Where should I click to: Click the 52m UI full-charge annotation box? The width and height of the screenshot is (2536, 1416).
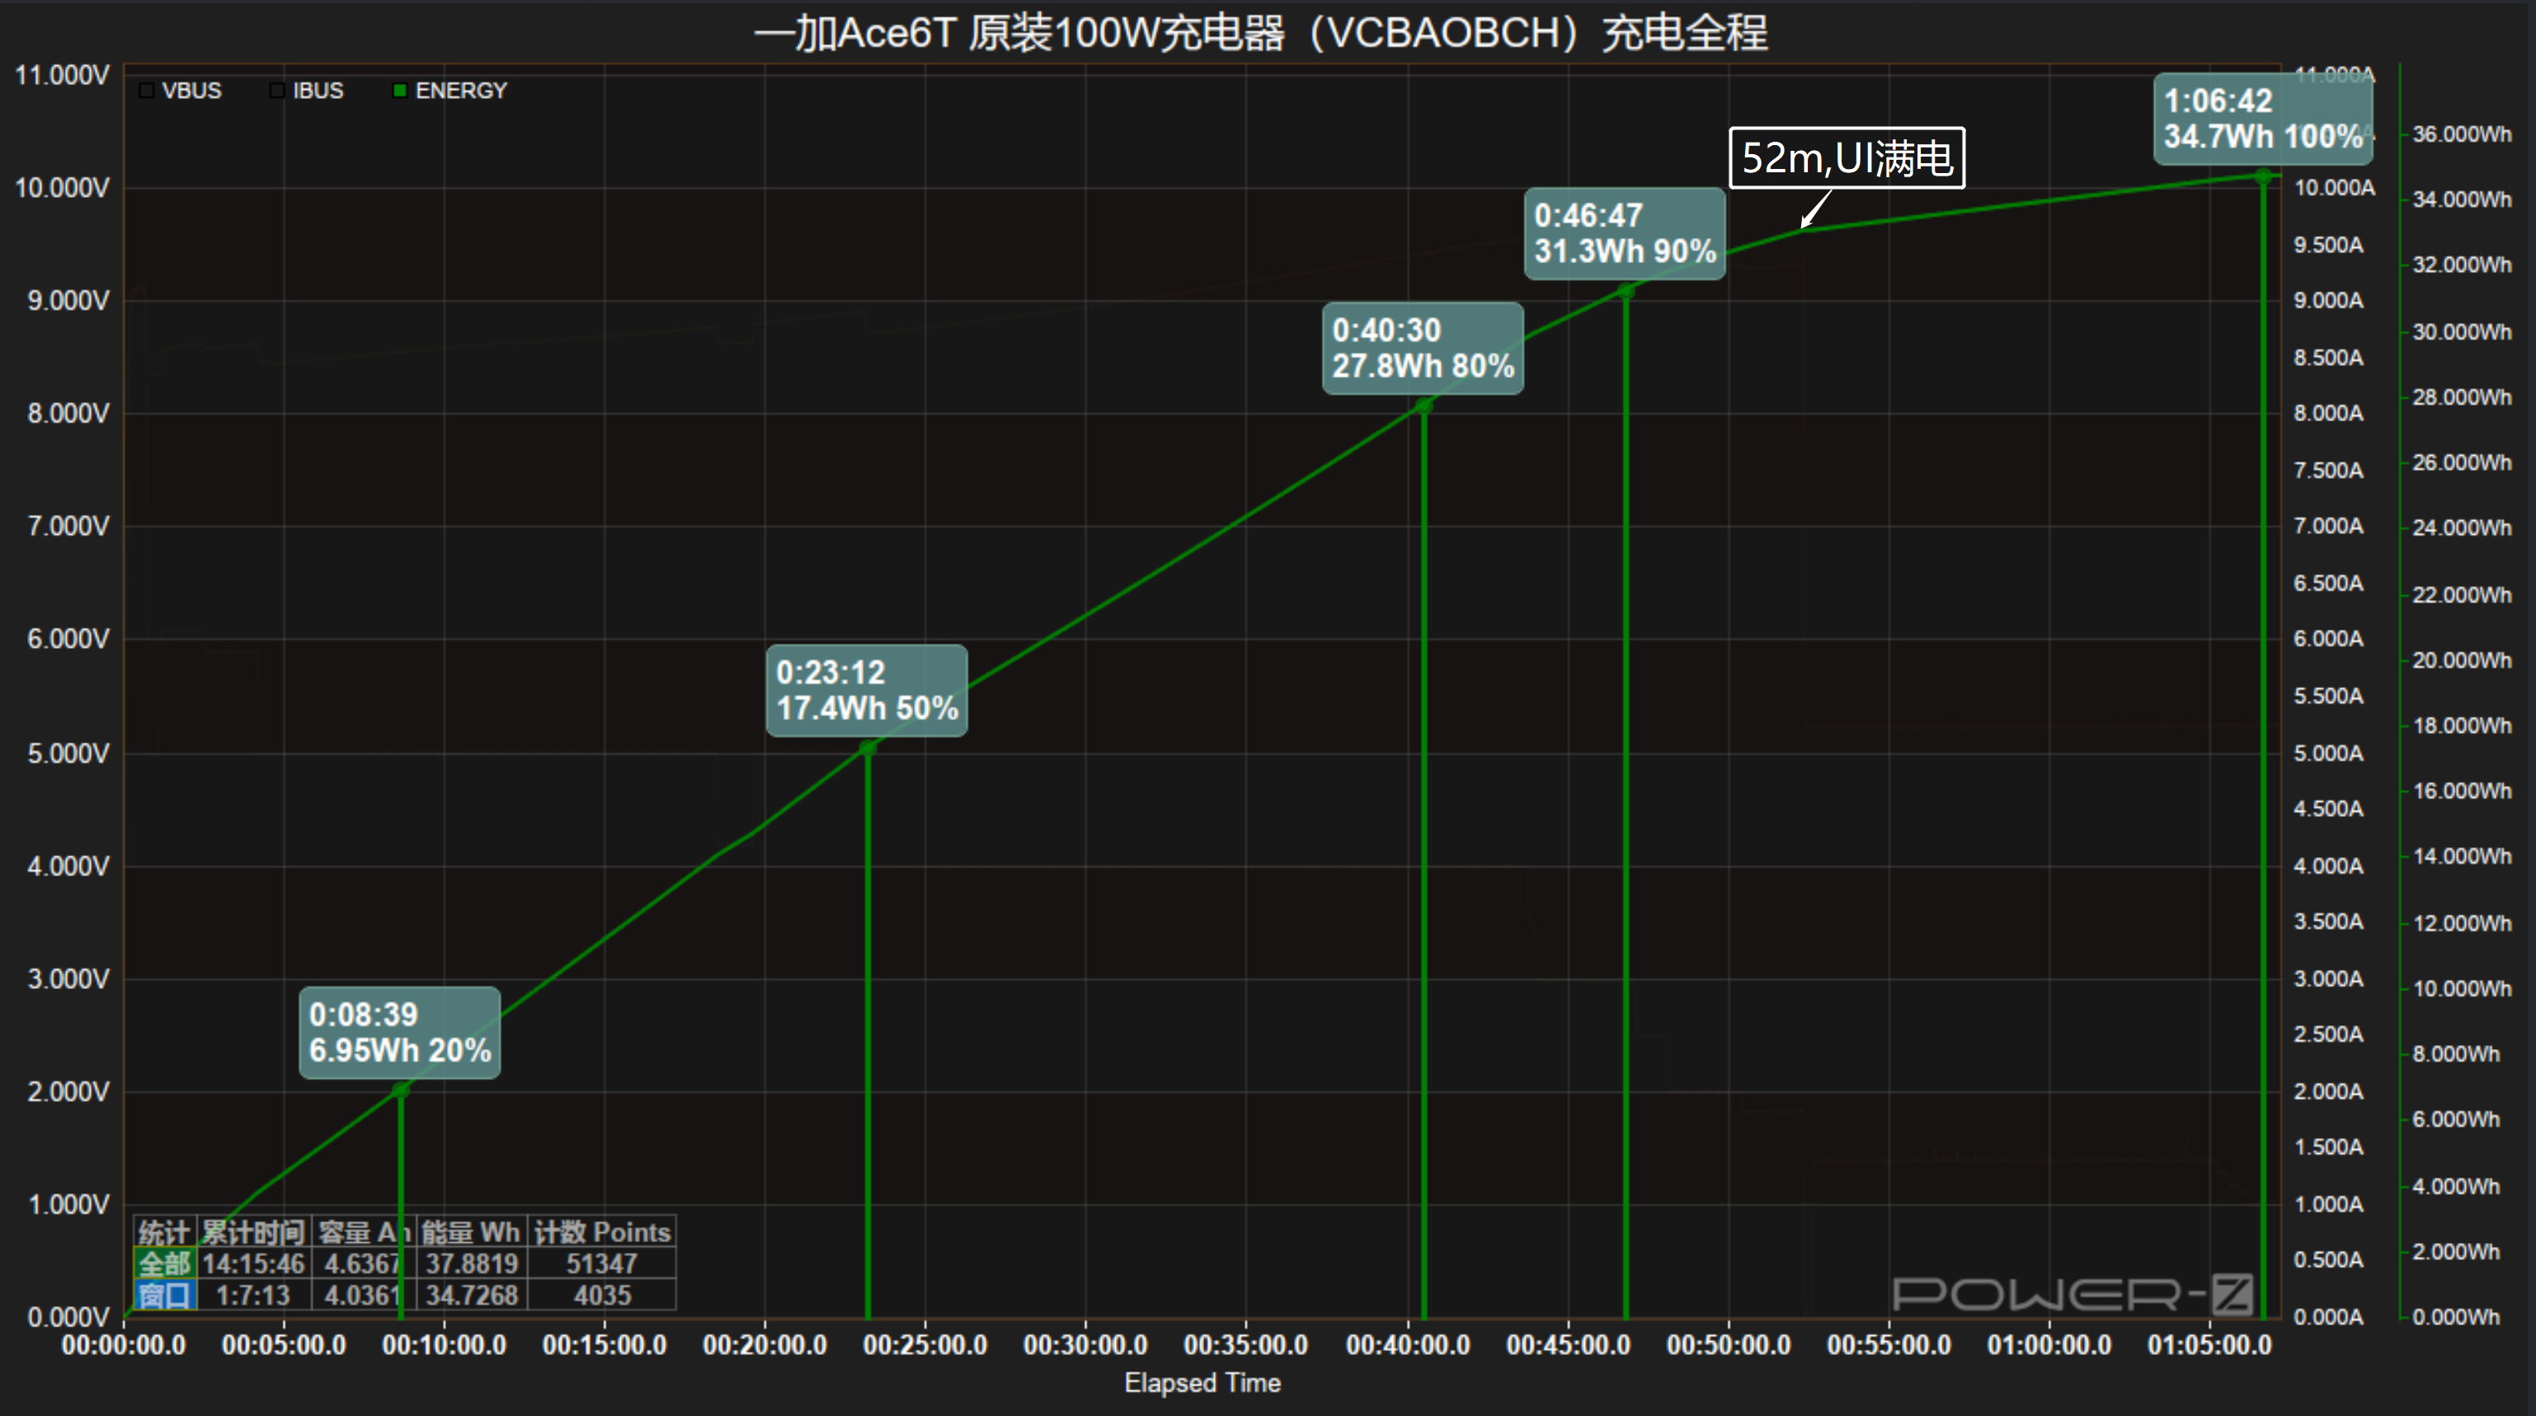coord(1847,157)
